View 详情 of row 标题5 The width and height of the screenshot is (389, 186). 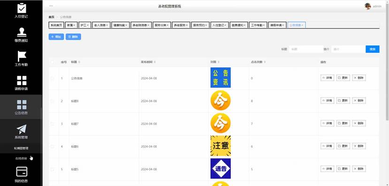pyautogui.click(x=327, y=169)
